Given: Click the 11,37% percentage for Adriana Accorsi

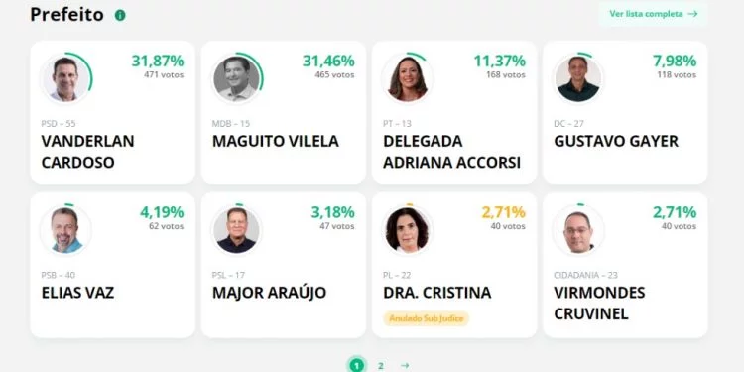Looking at the screenshot, I should pos(500,61).
